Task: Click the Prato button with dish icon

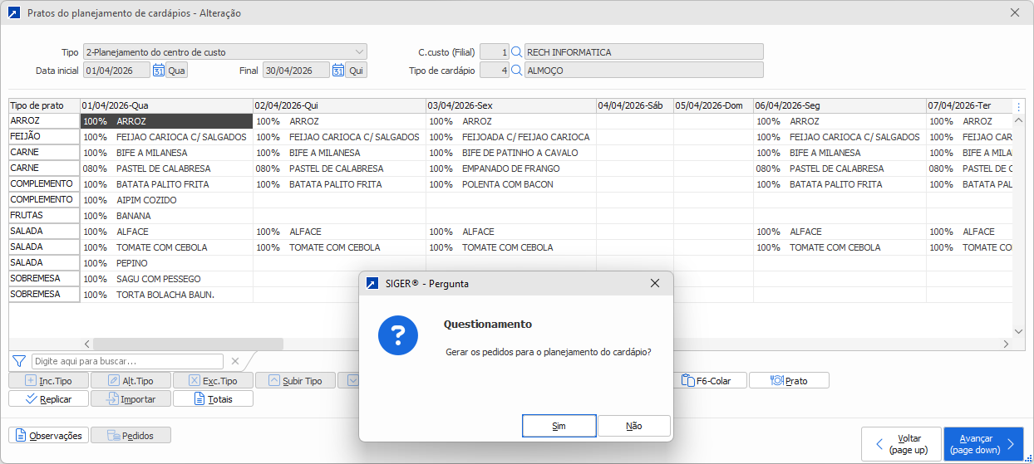Action: [x=788, y=381]
